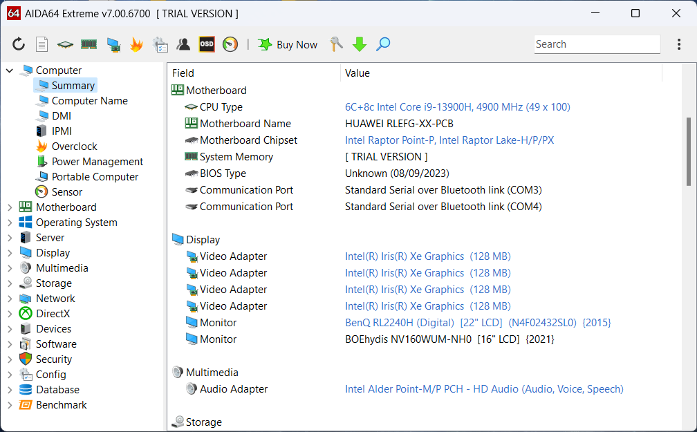The height and width of the screenshot is (432, 697).
Task: Select the DirectX Xbox icon in tree
Action: (26, 313)
